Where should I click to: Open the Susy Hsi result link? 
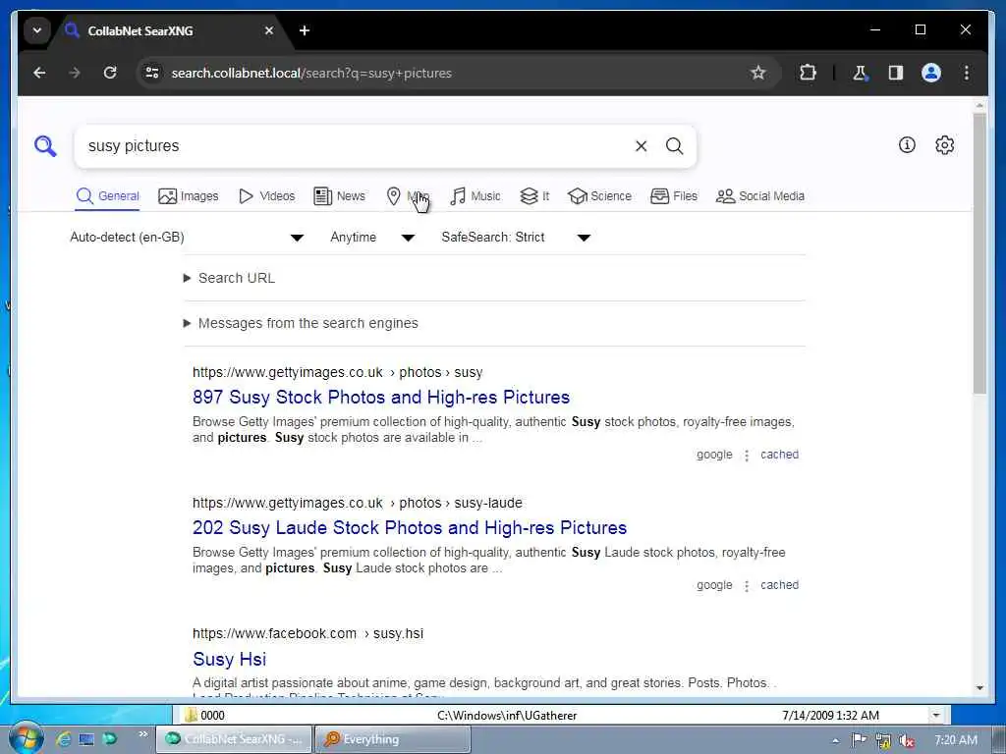click(x=229, y=659)
